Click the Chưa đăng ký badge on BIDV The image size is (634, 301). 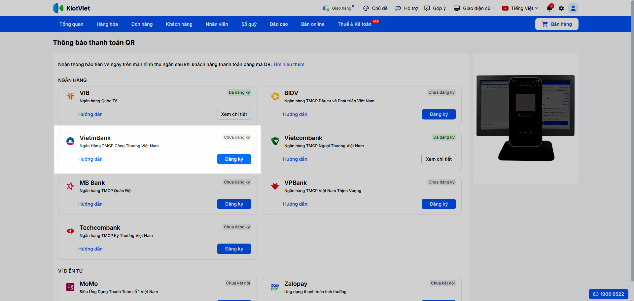pyautogui.click(x=441, y=92)
